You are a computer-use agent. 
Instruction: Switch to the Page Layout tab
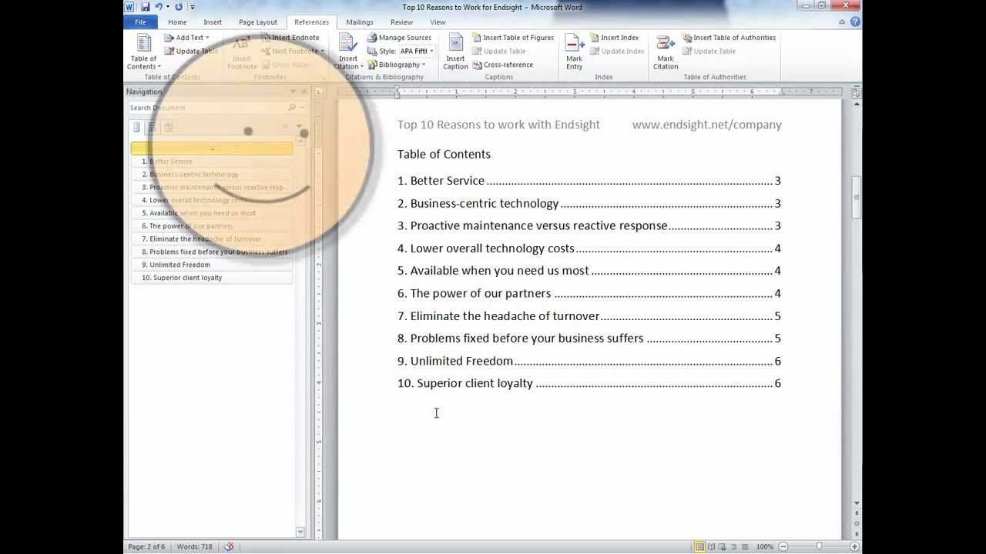point(258,22)
